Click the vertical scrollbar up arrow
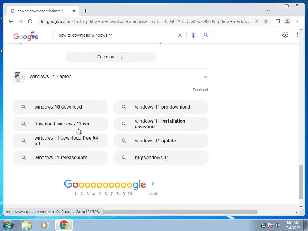Viewport: 308px width, 231px height. (x=301, y=30)
